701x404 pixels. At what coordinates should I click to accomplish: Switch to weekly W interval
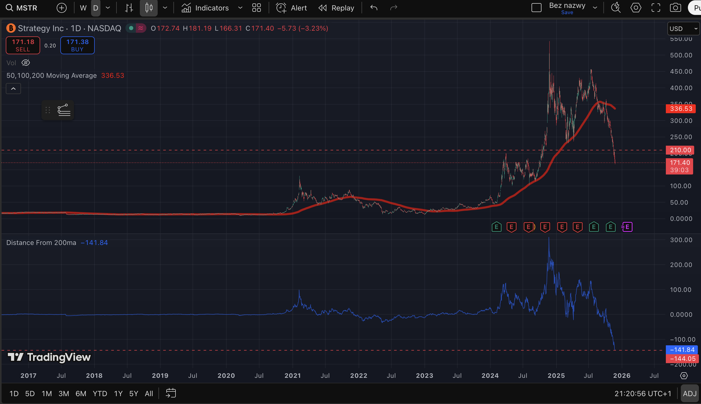click(x=83, y=8)
